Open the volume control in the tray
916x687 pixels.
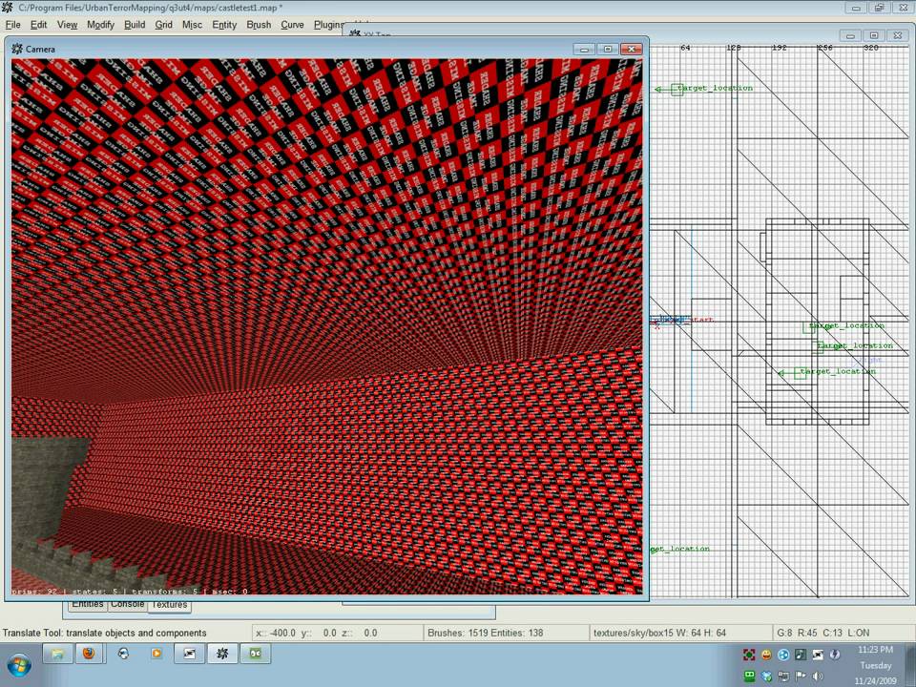click(818, 677)
